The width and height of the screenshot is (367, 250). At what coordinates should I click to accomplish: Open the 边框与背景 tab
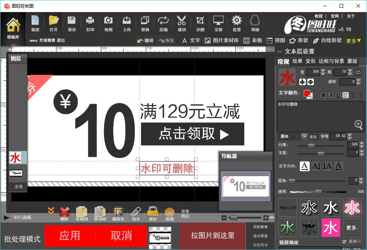[x=331, y=61]
